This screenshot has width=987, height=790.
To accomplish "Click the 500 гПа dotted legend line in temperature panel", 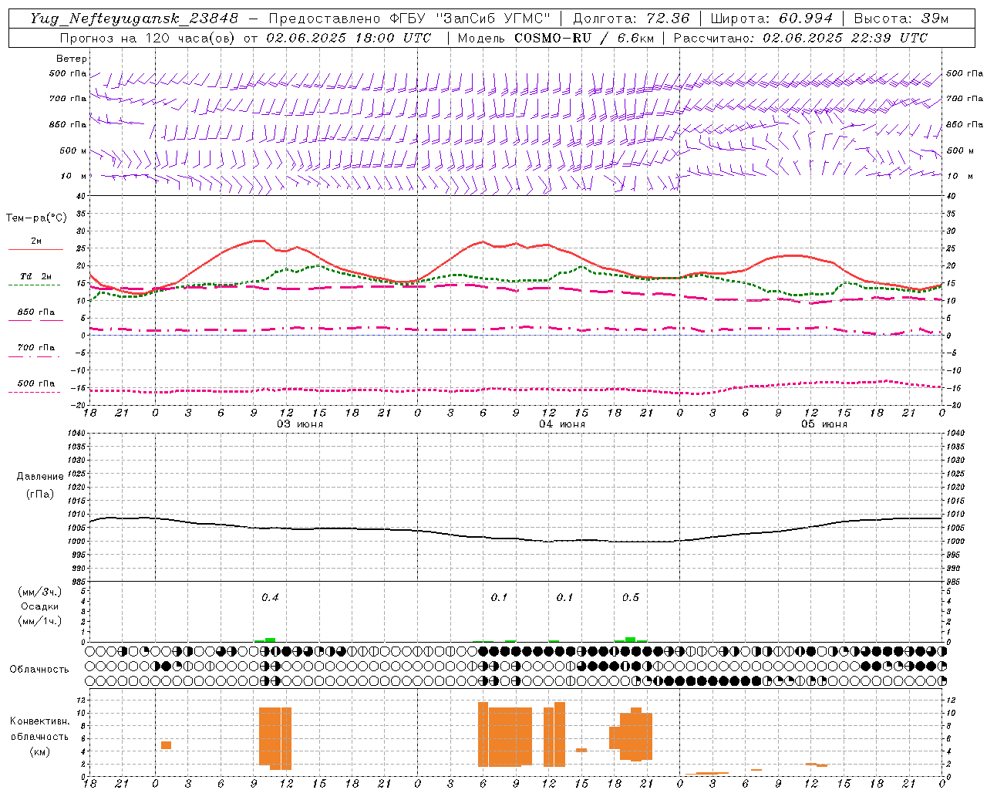I will [x=34, y=392].
